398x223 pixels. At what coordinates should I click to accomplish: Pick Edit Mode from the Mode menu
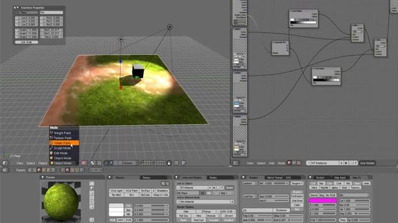tap(60, 153)
